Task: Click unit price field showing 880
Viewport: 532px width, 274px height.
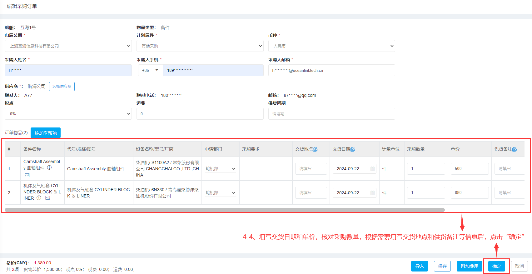Action: coord(470,193)
